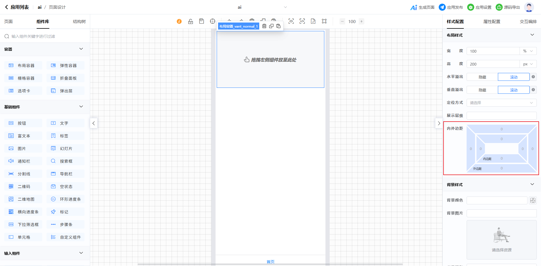This screenshot has height=266, width=541.
Task: Open the code view icon in toolbar
Action: click(x=302, y=21)
